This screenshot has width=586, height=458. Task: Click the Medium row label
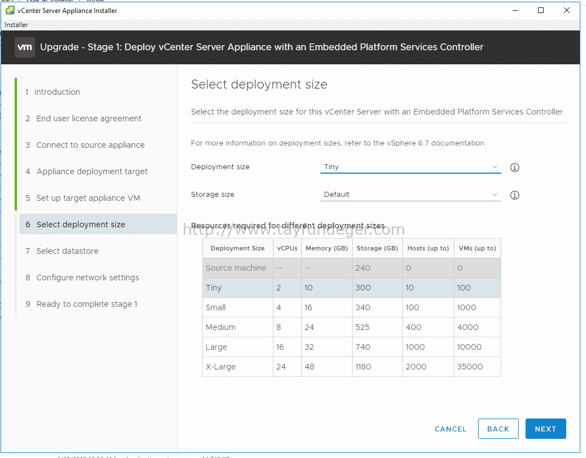pyautogui.click(x=220, y=327)
